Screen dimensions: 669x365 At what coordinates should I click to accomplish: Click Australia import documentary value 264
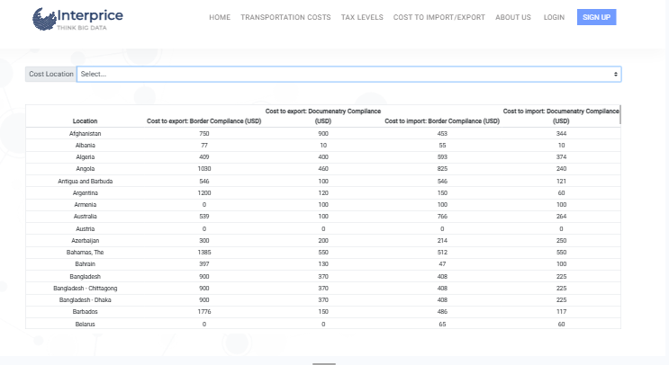coord(561,217)
